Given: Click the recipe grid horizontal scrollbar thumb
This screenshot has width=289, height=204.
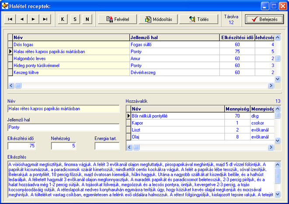Looking at the screenshot, I should 18,85.
